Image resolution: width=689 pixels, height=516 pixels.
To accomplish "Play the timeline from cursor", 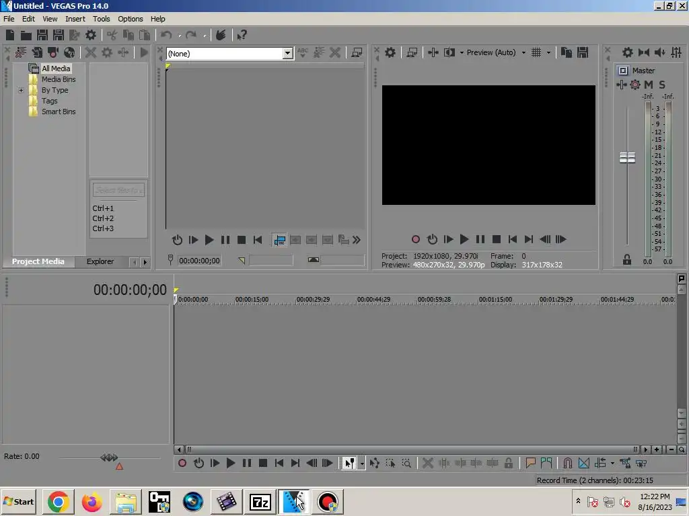I will pos(230,463).
